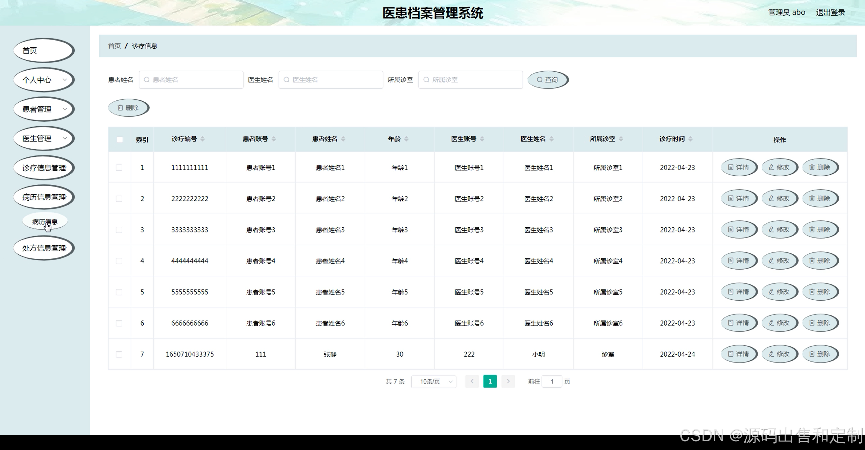
Task: Click the 患者姓名 search input field
Action: (191, 80)
